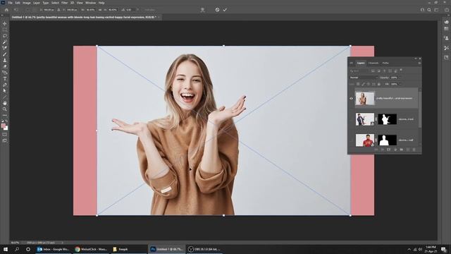Viewport: 451px width, 254px height.
Task: Toggle Quick Mask mode icon
Action: coord(5,134)
